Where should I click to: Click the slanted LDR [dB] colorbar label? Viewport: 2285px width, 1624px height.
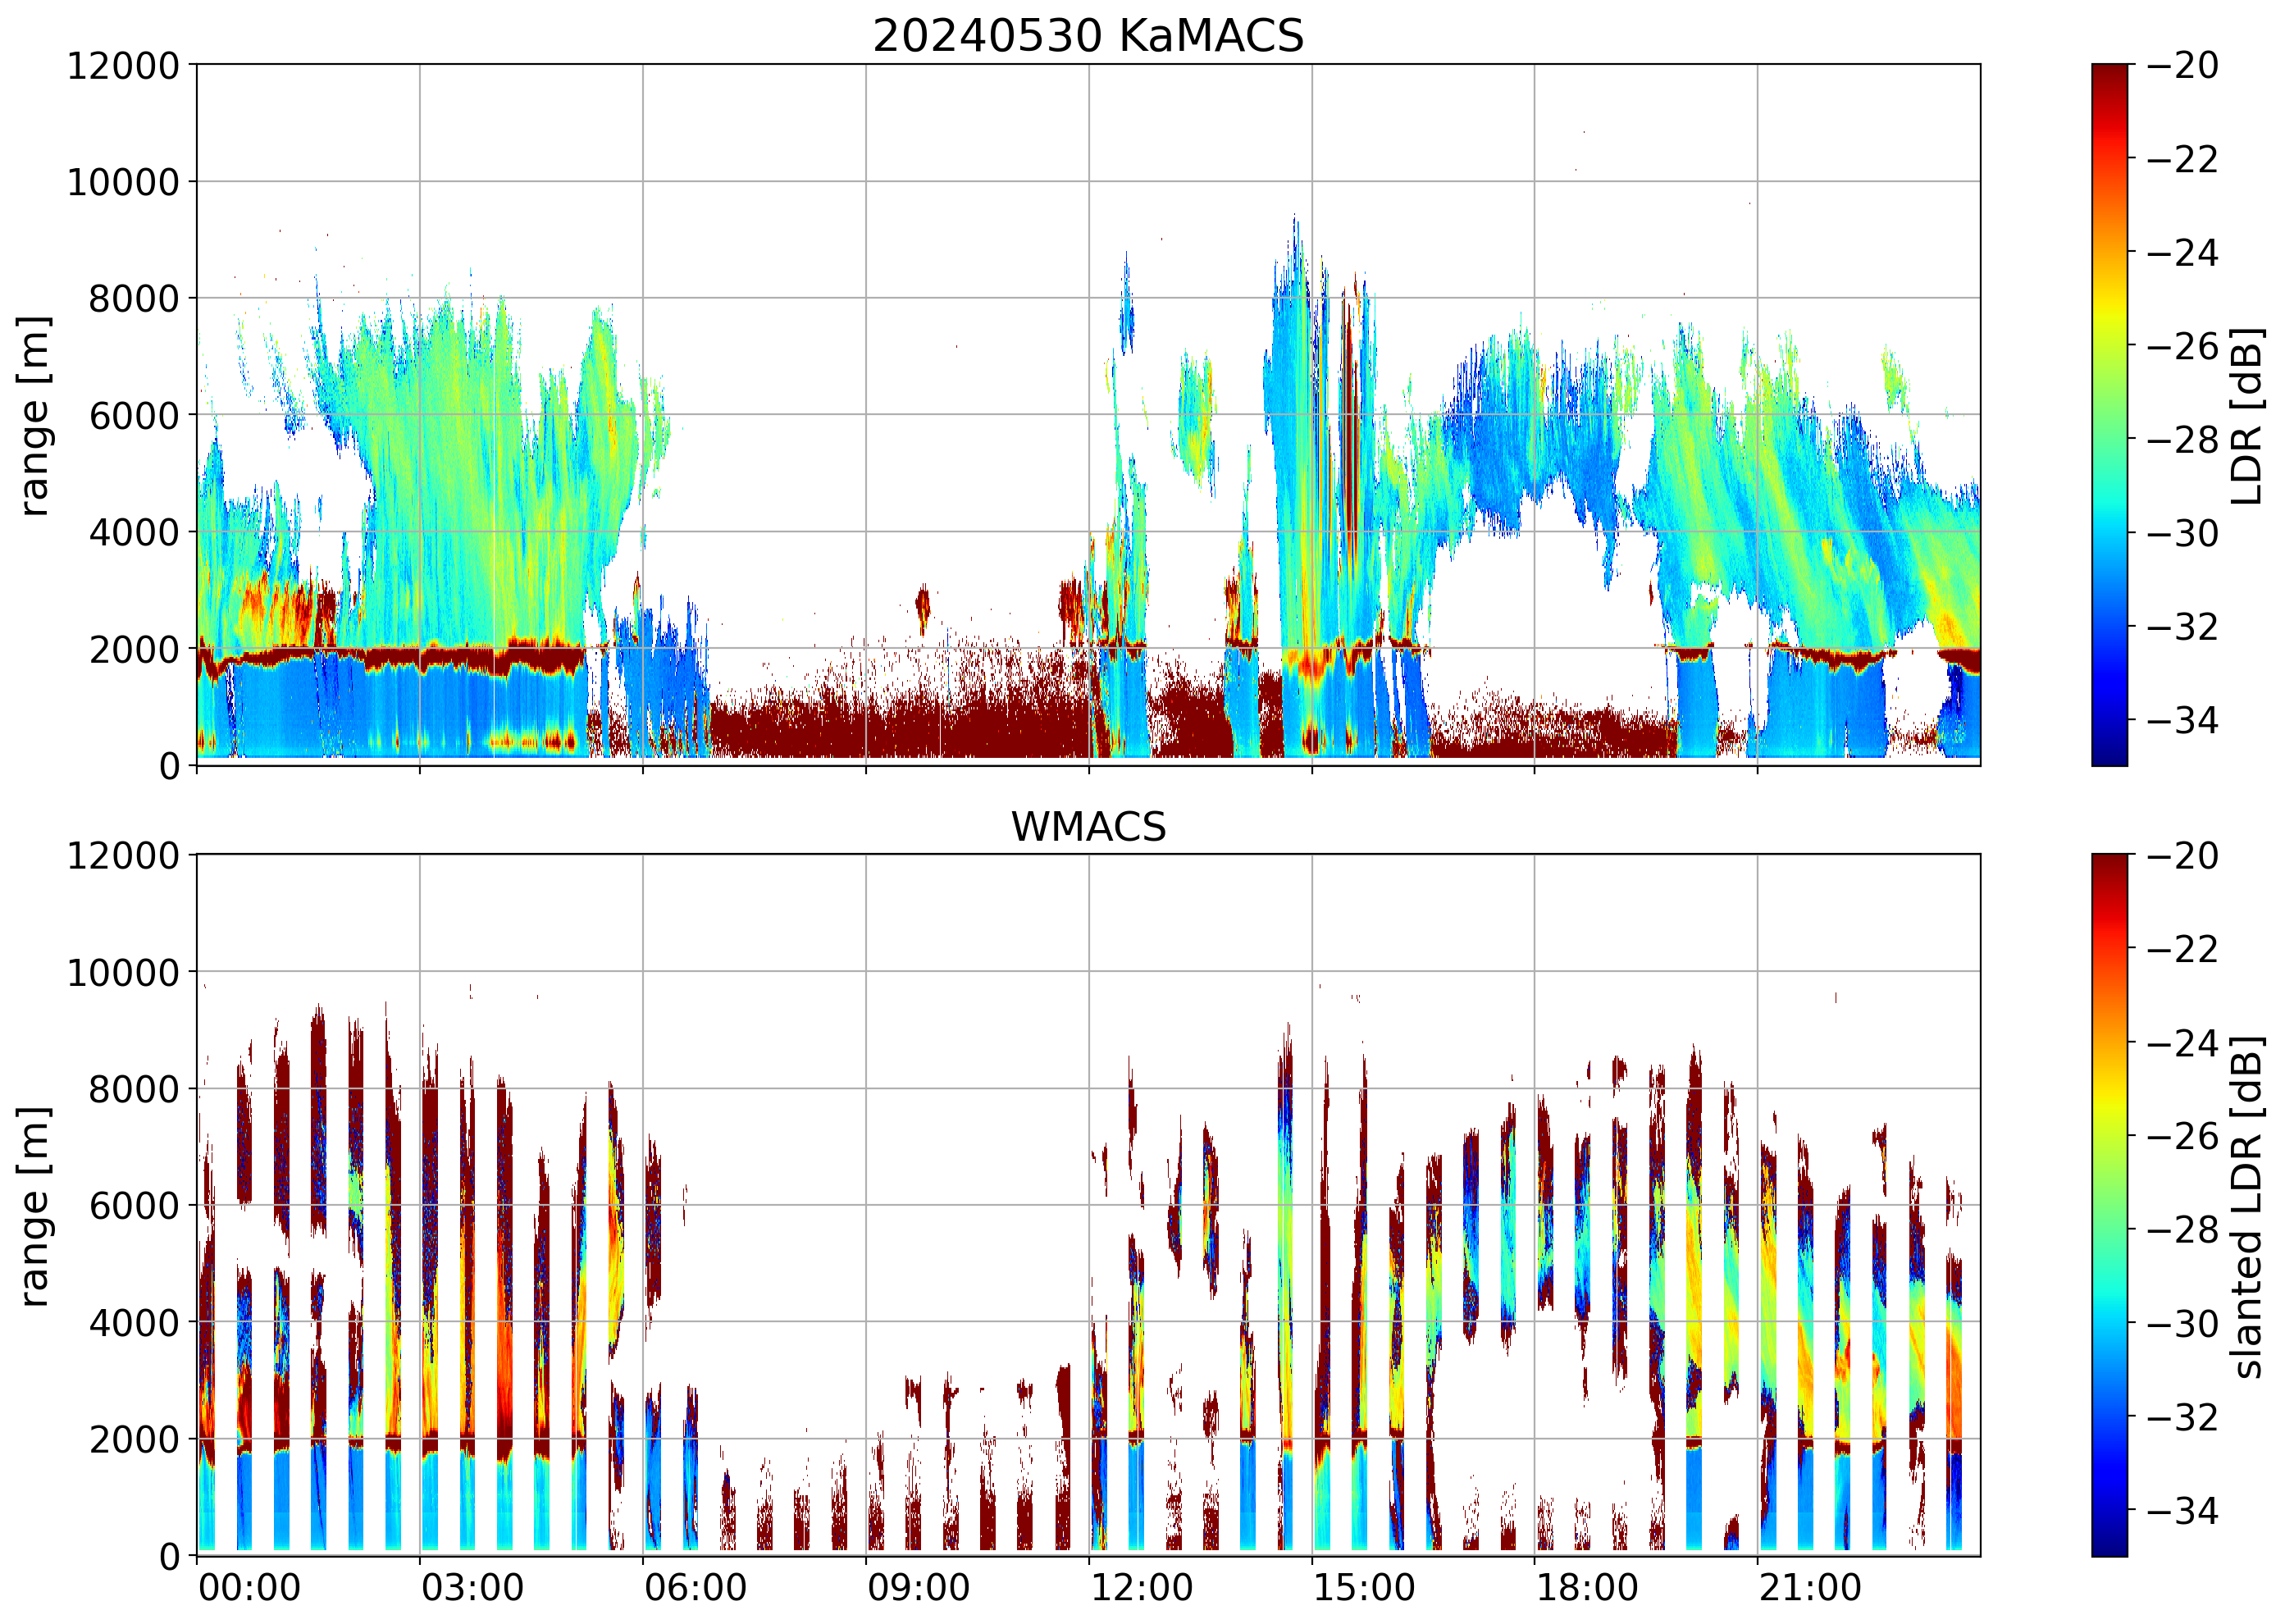tap(2246, 1205)
